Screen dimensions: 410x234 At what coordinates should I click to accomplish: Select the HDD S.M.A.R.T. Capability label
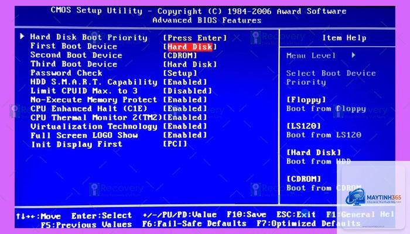(94, 82)
